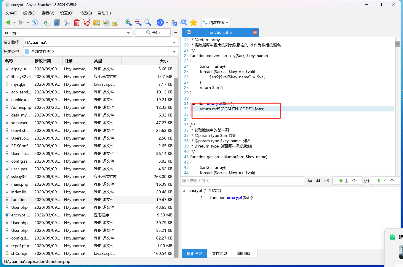
Task: Open the 精准搜索 search mode dropdown
Action: point(216,22)
